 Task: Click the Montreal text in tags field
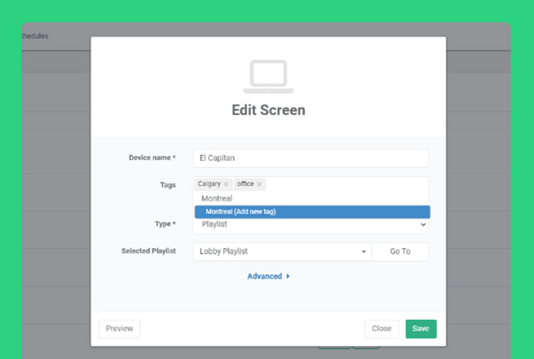coord(217,198)
